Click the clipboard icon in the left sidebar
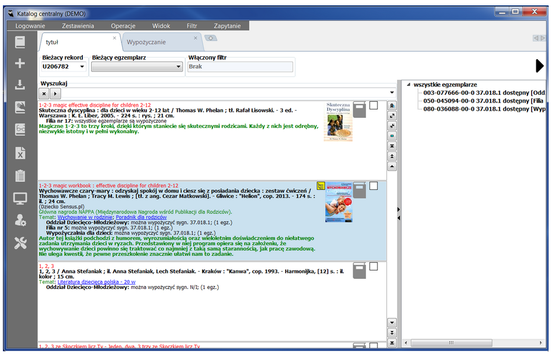556x357 pixels. [x=20, y=176]
